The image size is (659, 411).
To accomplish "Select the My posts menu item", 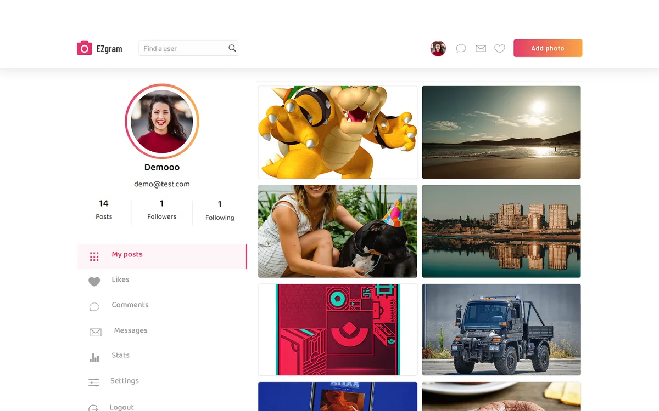I will [x=162, y=256].
